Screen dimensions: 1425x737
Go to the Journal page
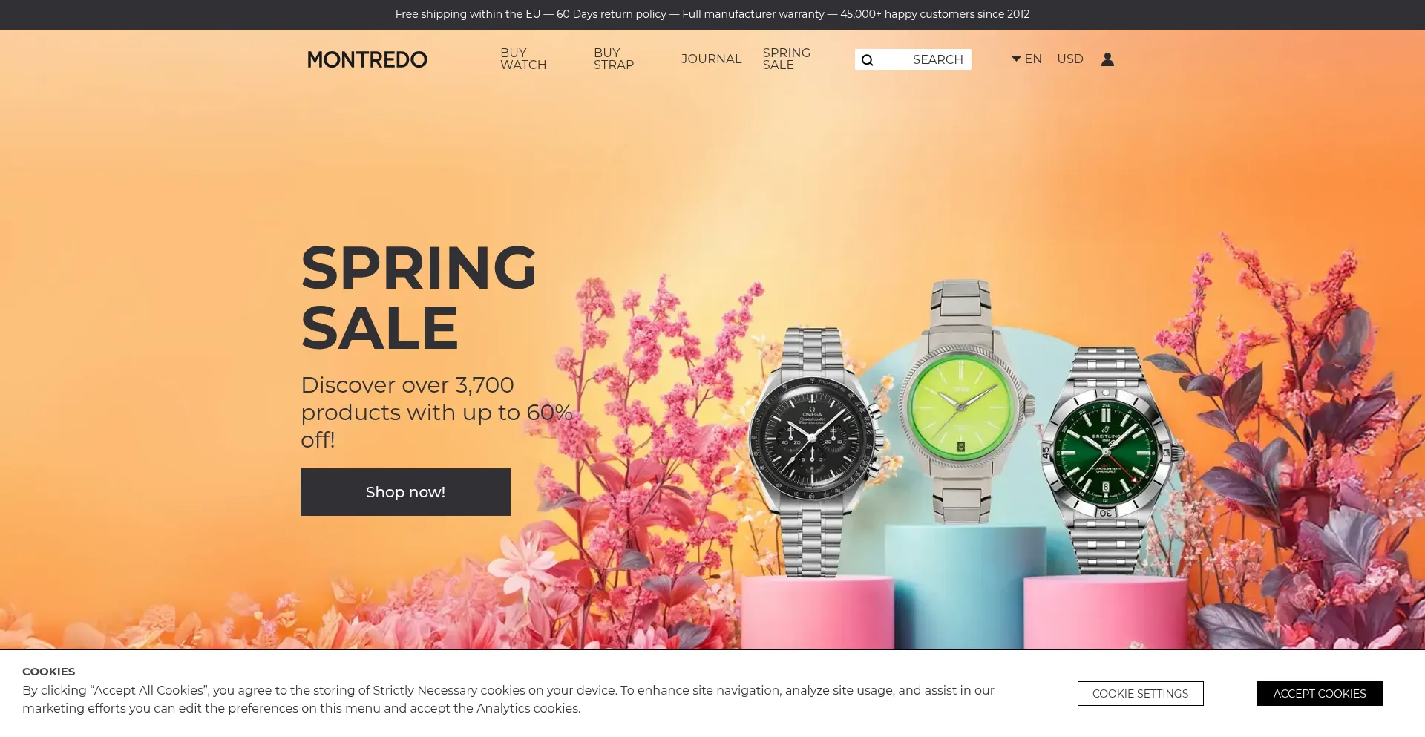pyautogui.click(x=711, y=59)
